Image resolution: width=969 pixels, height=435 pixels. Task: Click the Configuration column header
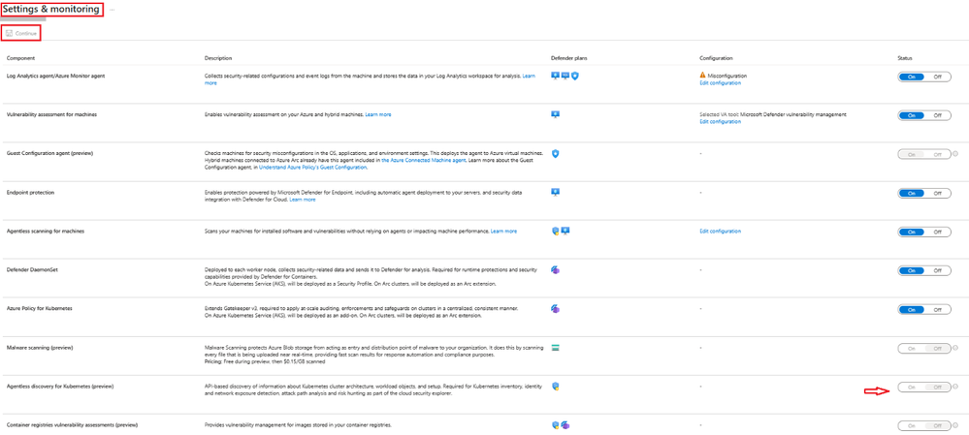[x=716, y=58]
